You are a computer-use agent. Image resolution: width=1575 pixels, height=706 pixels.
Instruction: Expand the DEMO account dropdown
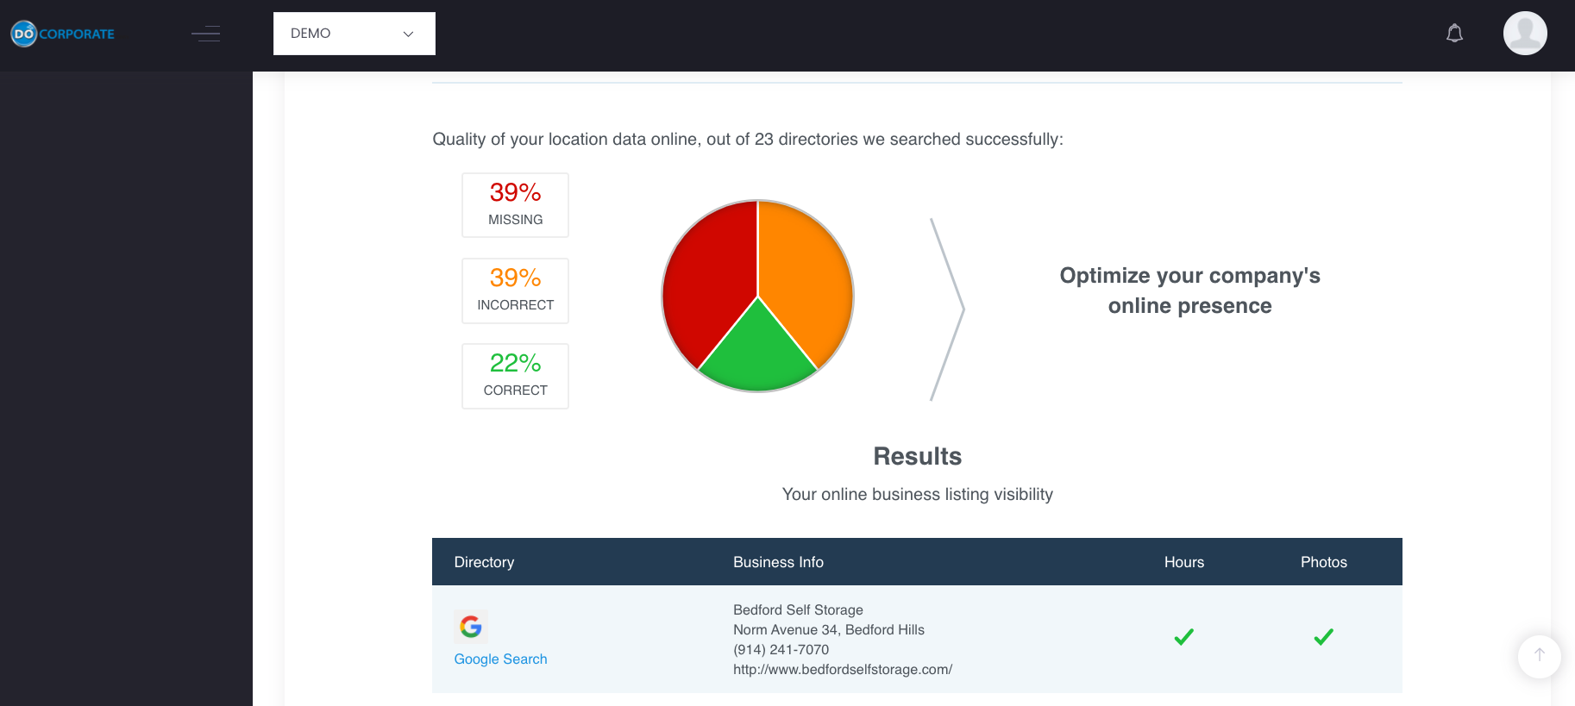click(x=354, y=34)
